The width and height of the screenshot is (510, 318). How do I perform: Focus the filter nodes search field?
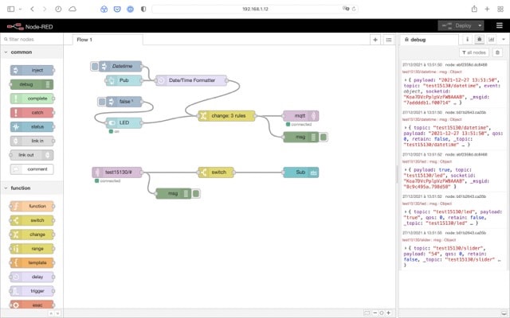(x=32, y=39)
